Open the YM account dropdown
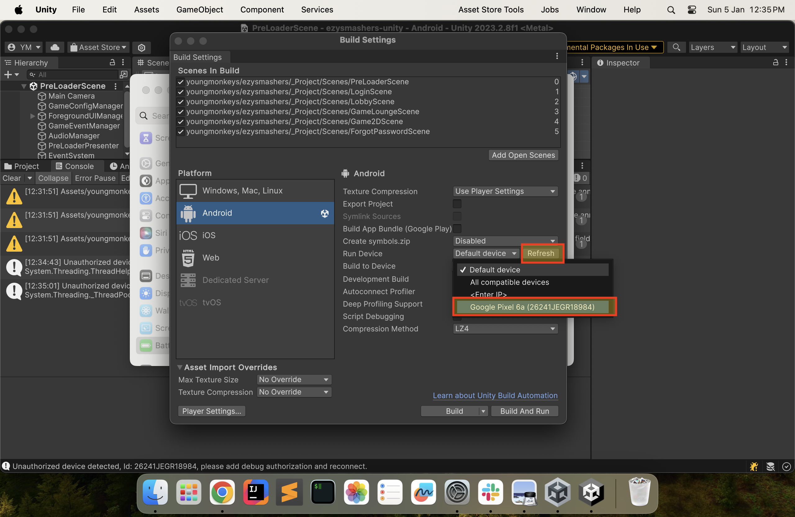Viewport: 795px width, 517px height. (x=24, y=48)
